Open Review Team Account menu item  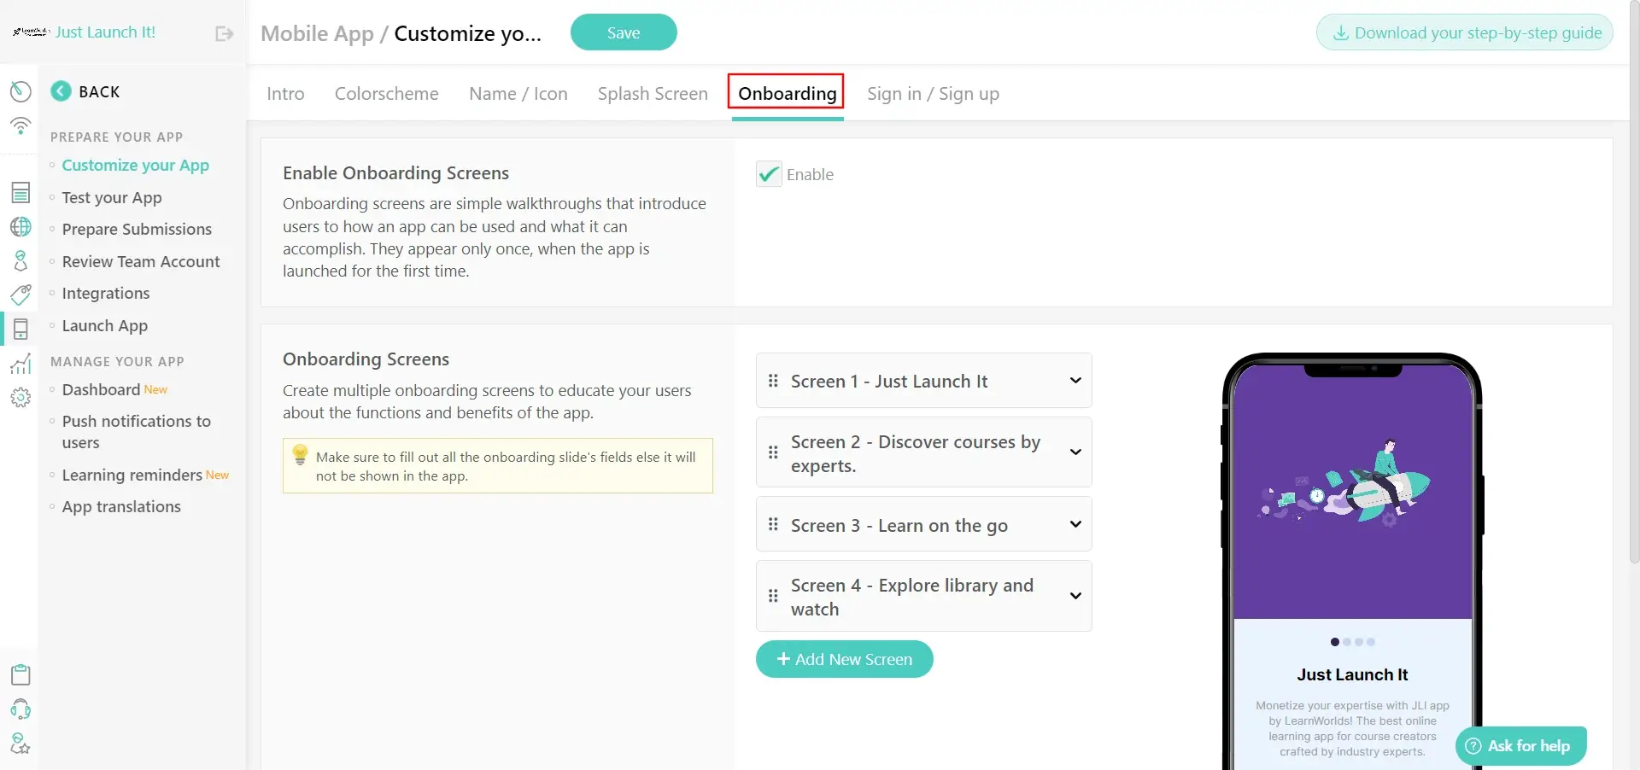click(x=141, y=262)
